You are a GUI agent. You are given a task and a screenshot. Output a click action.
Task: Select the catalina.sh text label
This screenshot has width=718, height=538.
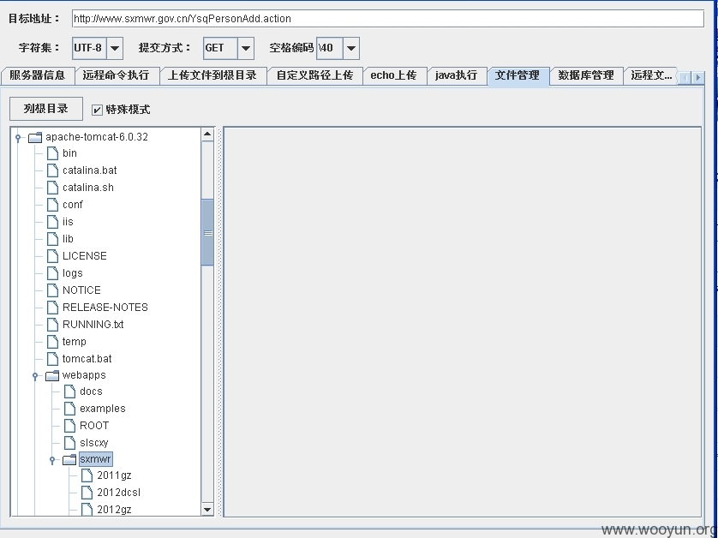click(x=88, y=188)
